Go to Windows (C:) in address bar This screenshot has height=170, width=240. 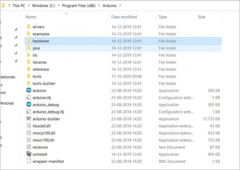(x=44, y=6)
